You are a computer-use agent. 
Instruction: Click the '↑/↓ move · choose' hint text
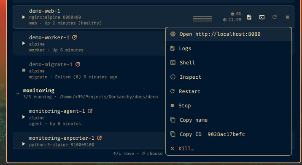[138, 154]
